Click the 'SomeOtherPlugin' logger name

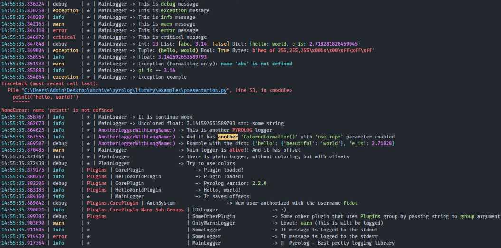(214, 216)
